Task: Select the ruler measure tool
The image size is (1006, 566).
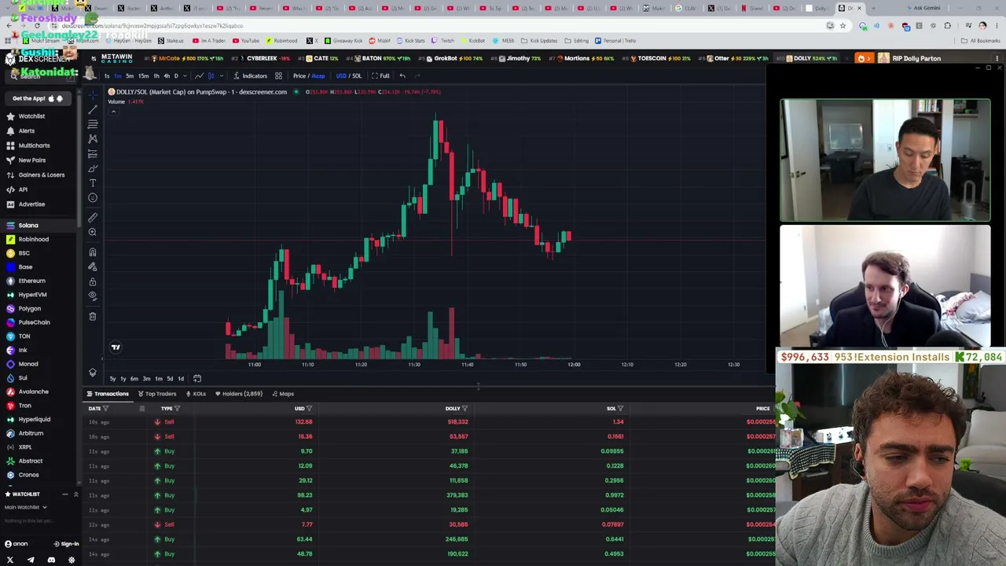Action: [x=93, y=217]
